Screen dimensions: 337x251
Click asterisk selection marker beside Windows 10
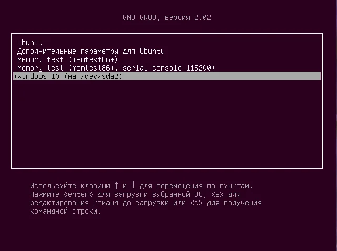point(15,76)
